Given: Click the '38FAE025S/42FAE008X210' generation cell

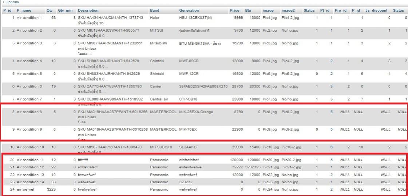Looking at the screenshot, I should coord(203,86).
